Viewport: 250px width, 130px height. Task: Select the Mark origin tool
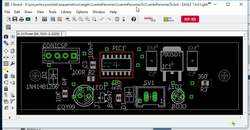click(x=13, y=43)
